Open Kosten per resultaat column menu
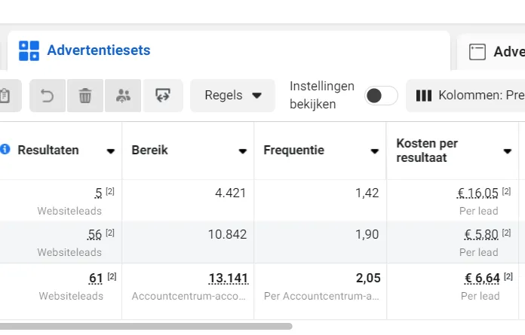Image resolution: width=525 pixels, height=335 pixels. (507, 151)
